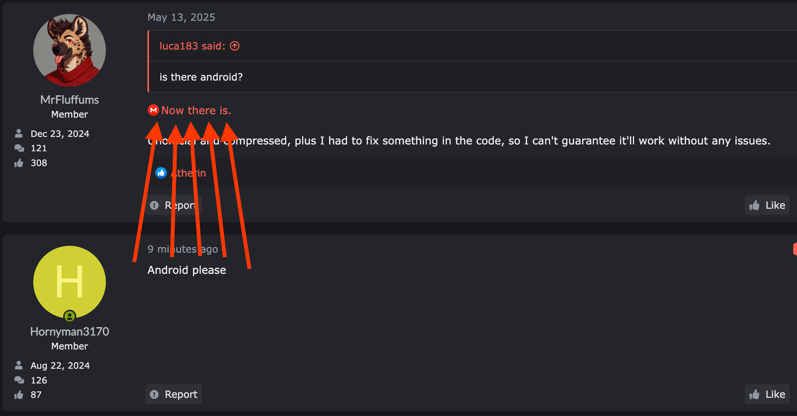This screenshot has width=797, height=416.
Task: Click the exclamation icon on bottom Report
Action: click(154, 394)
